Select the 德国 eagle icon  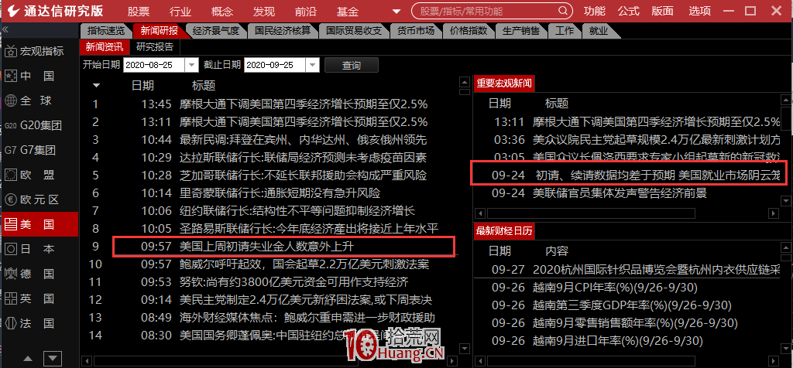(11, 274)
